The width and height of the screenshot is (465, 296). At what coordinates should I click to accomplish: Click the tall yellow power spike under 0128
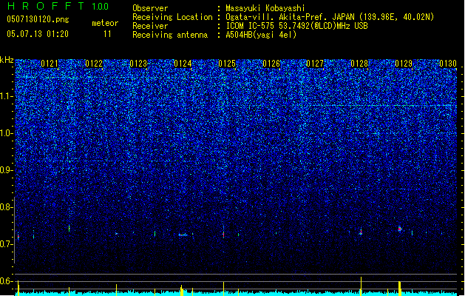(361, 286)
